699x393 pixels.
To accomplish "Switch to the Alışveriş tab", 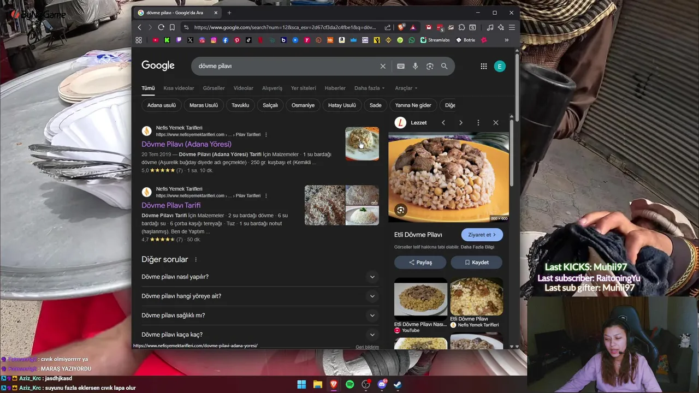I will [272, 88].
